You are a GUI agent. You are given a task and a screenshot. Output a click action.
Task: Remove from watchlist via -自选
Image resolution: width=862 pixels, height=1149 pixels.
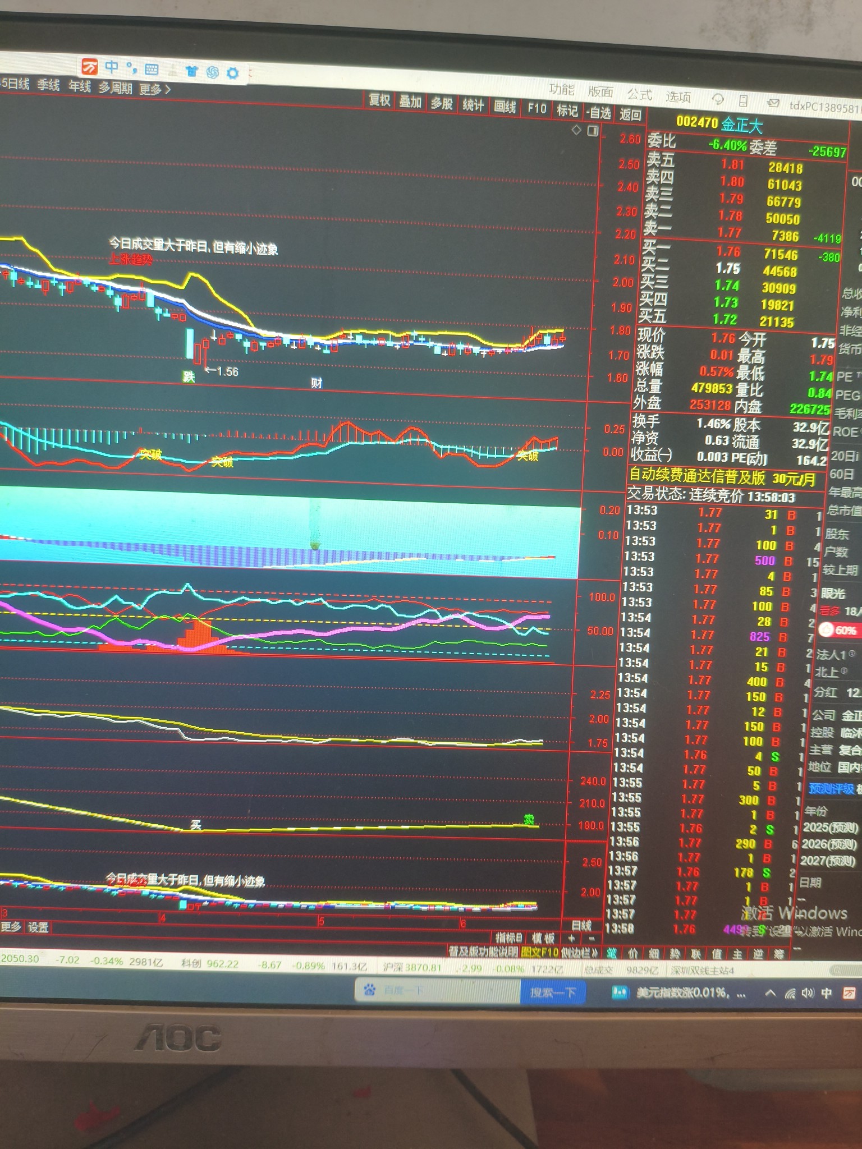point(598,113)
